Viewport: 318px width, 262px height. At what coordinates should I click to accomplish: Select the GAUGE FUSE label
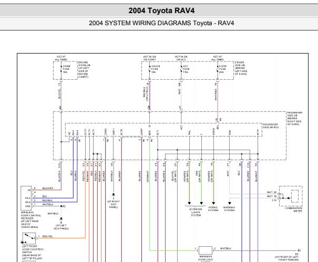156,69
